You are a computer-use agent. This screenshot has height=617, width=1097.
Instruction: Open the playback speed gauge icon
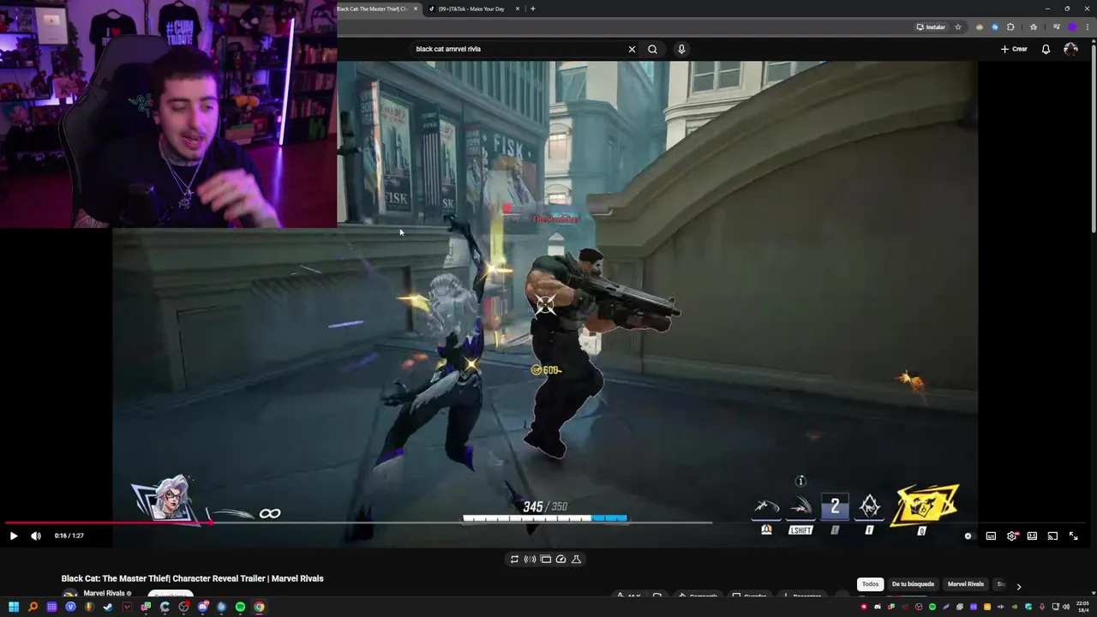tap(560, 559)
